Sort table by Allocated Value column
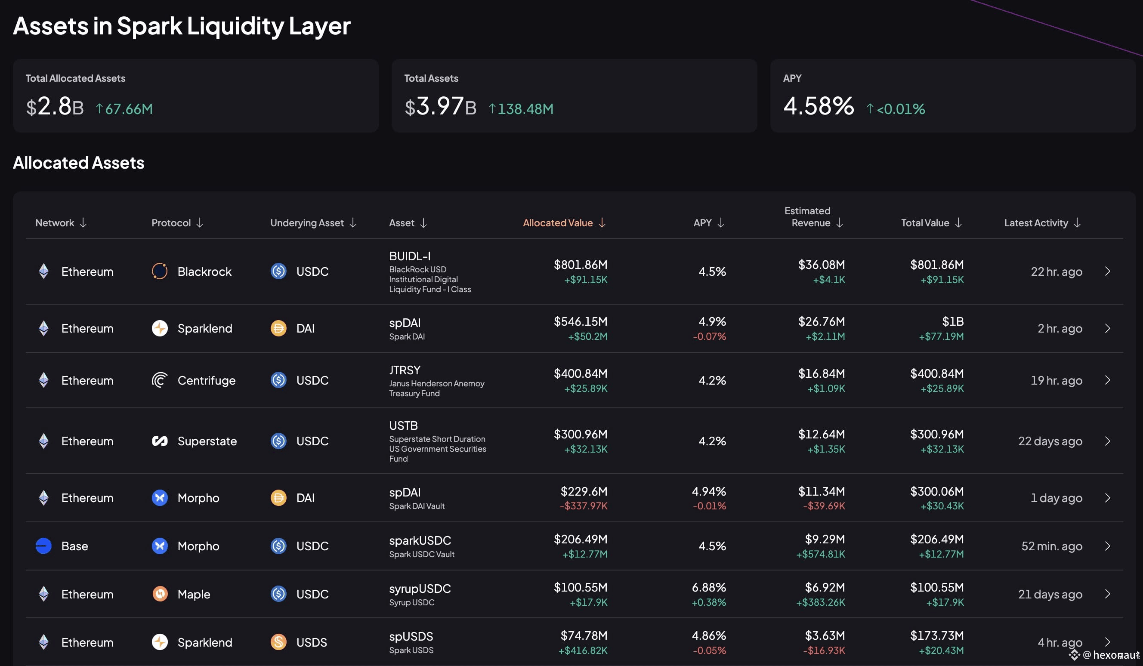Image resolution: width=1143 pixels, height=666 pixels. pos(564,222)
